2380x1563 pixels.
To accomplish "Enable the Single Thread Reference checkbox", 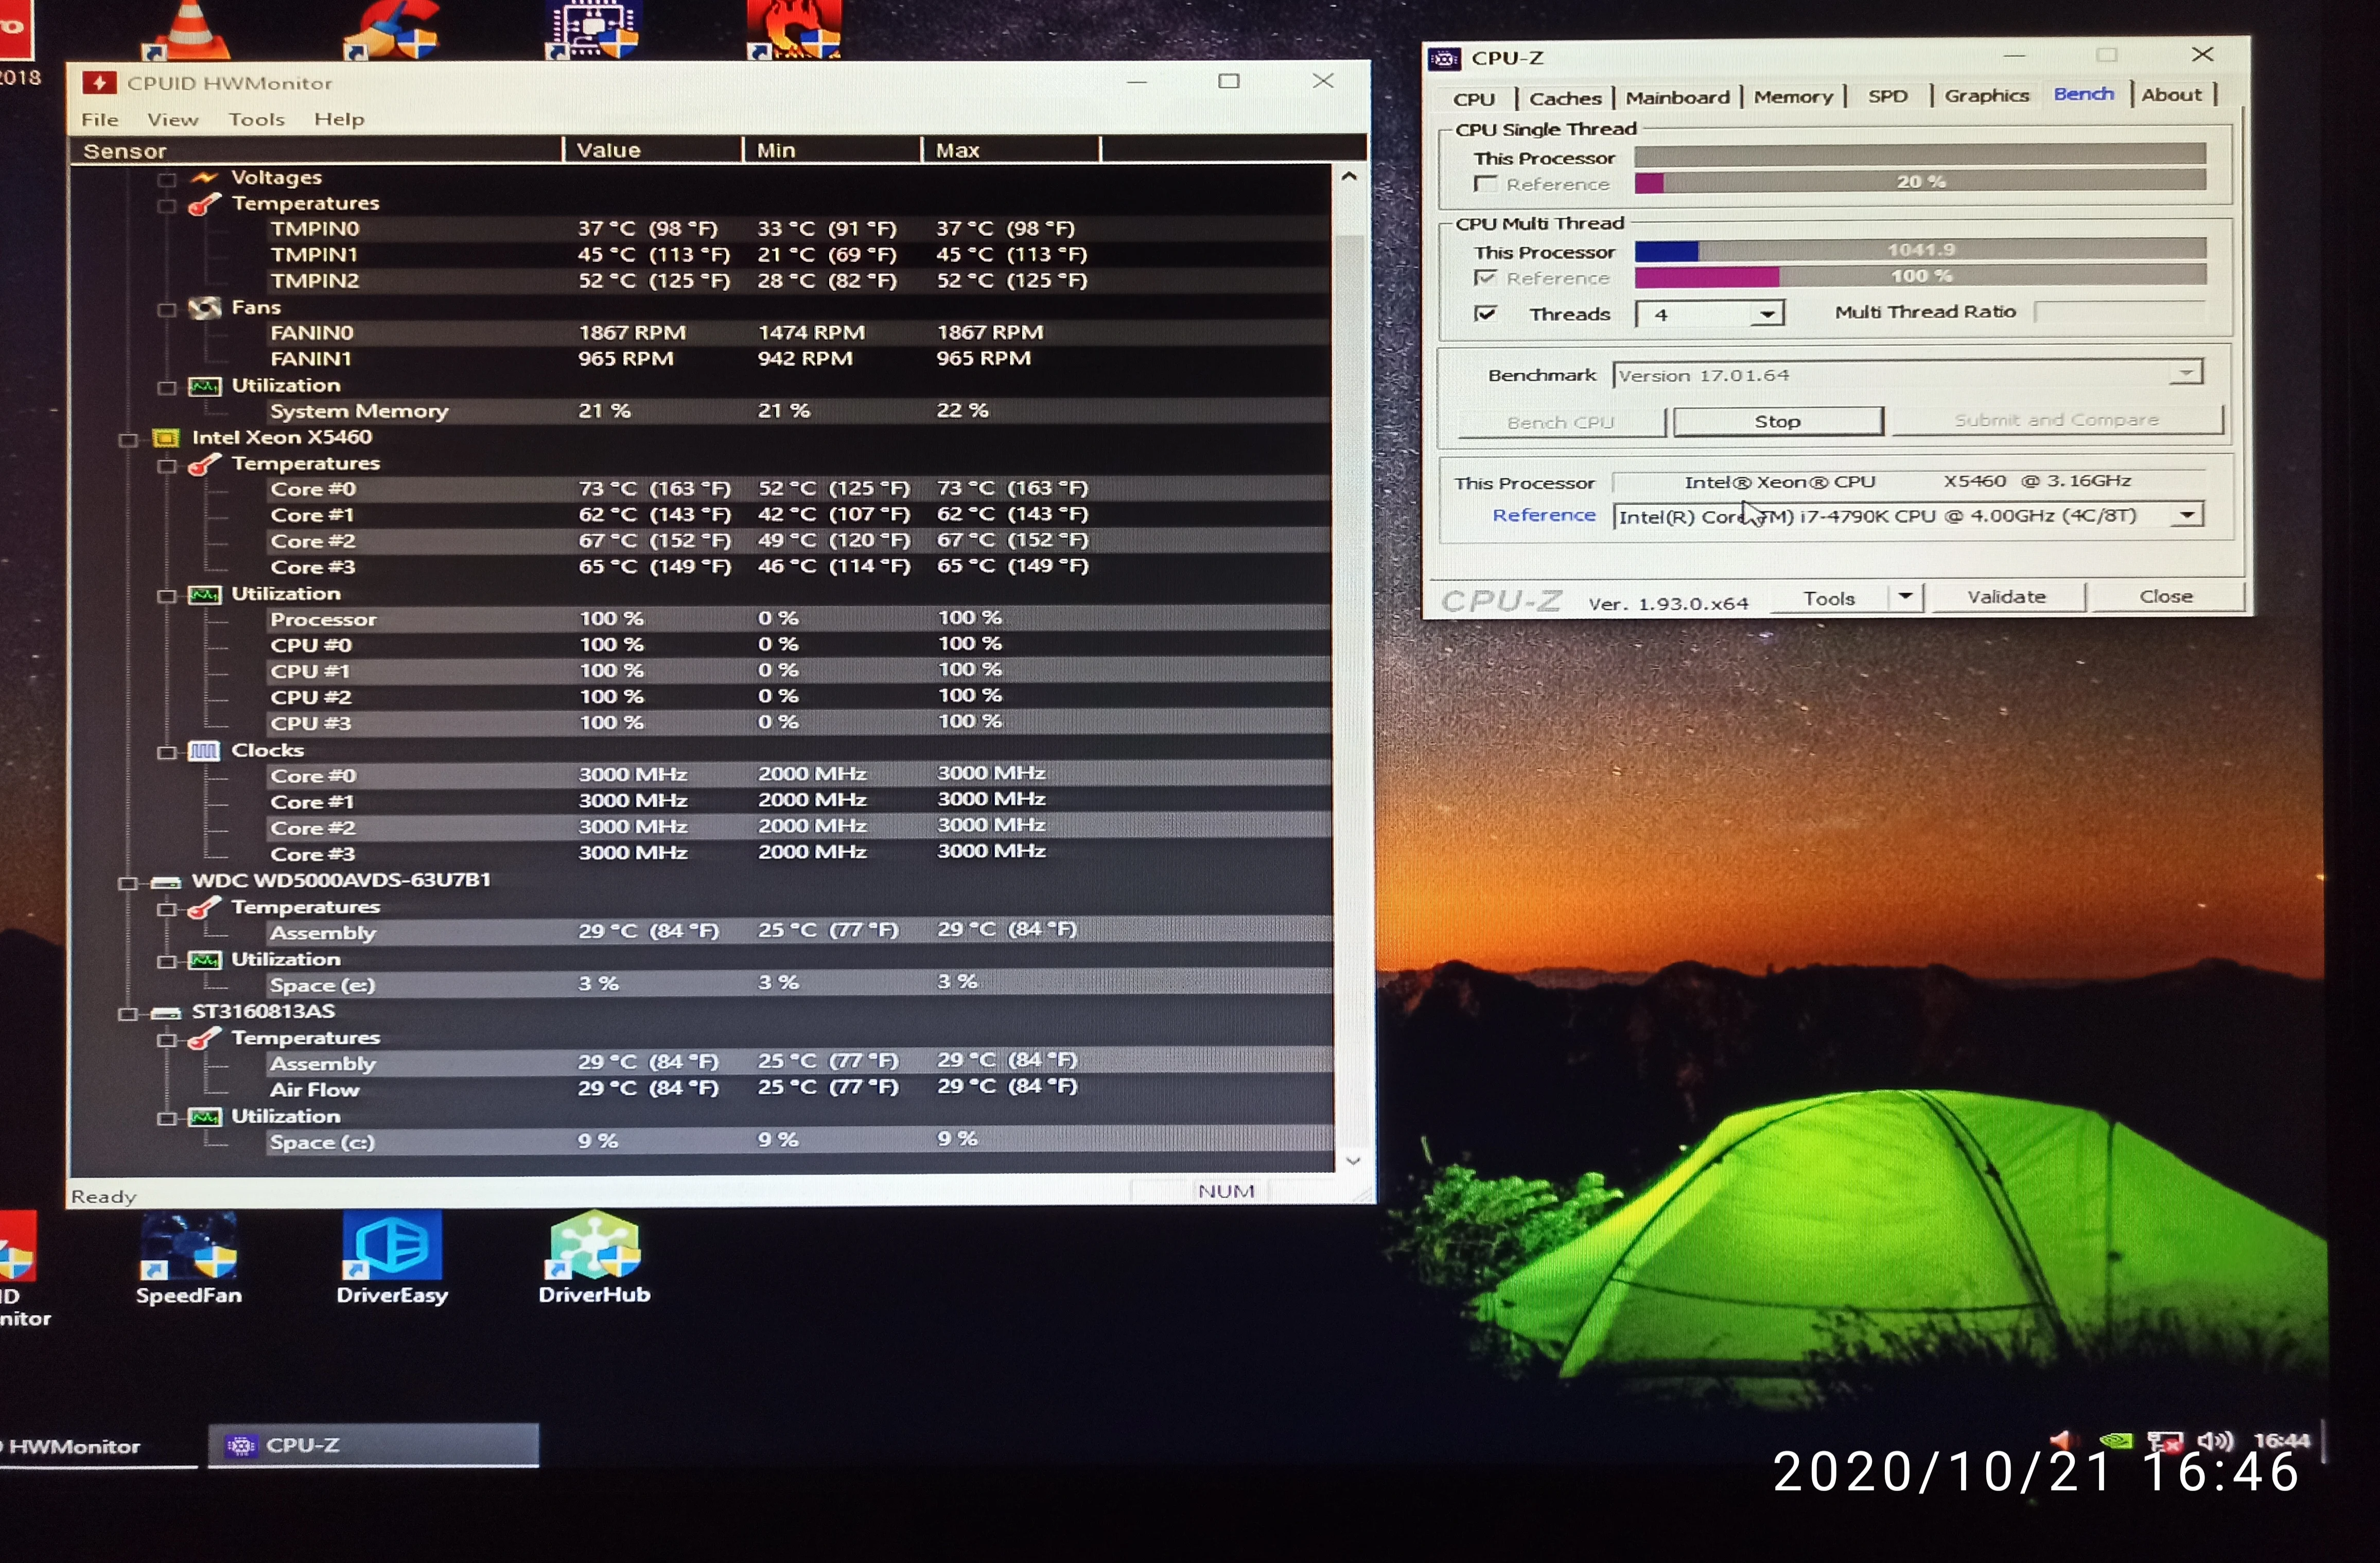I will pyautogui.click(x=1486, y=184).
